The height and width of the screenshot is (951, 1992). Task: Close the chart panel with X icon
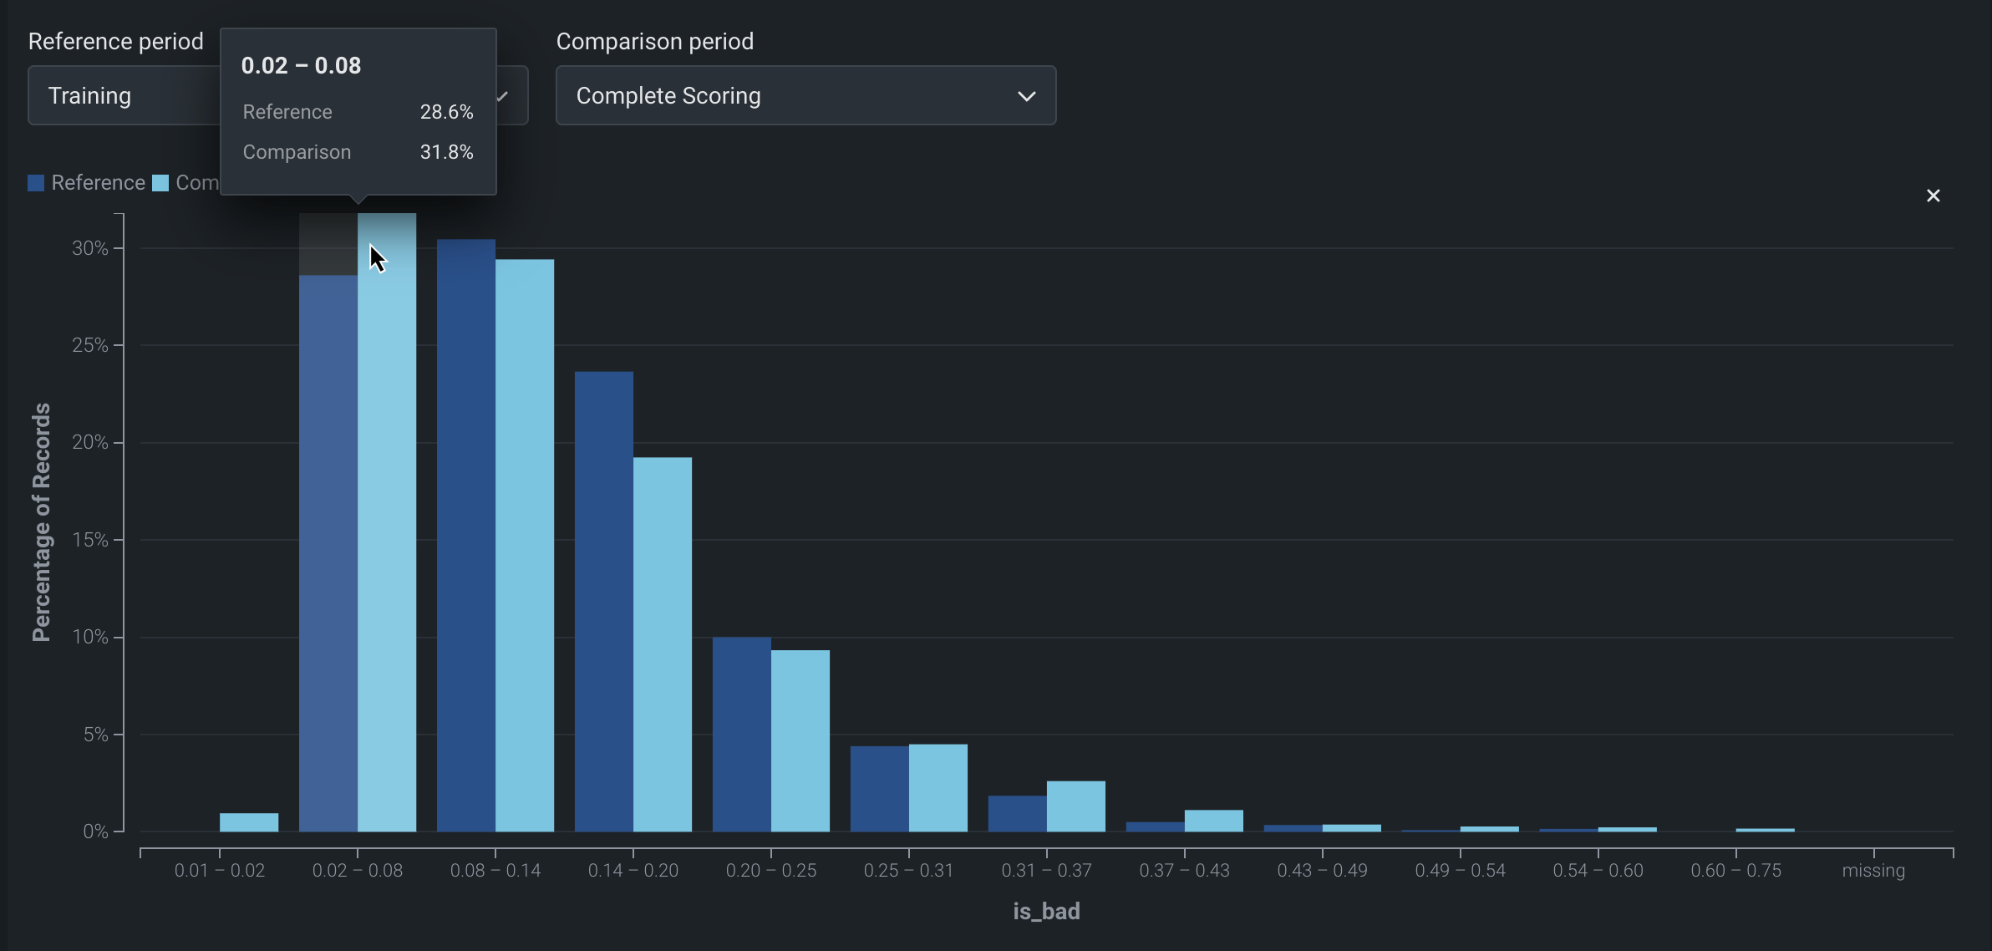(1933, 196)
